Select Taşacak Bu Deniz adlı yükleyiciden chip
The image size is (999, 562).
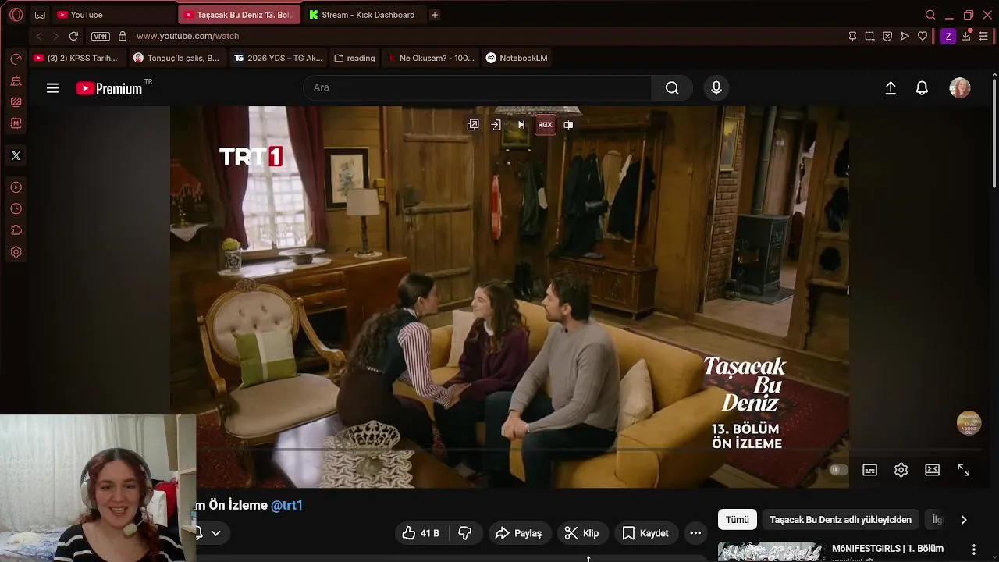pos(841,520)
